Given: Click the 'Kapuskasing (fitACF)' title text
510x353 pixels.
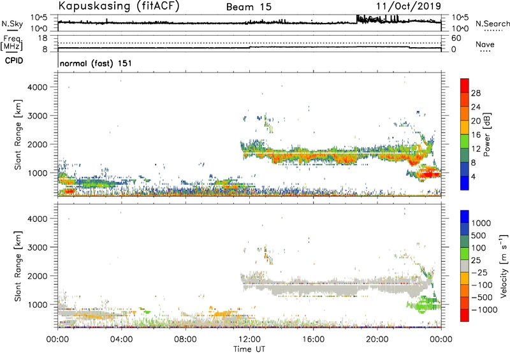Looking at the screenshot, I should [119, 6].
